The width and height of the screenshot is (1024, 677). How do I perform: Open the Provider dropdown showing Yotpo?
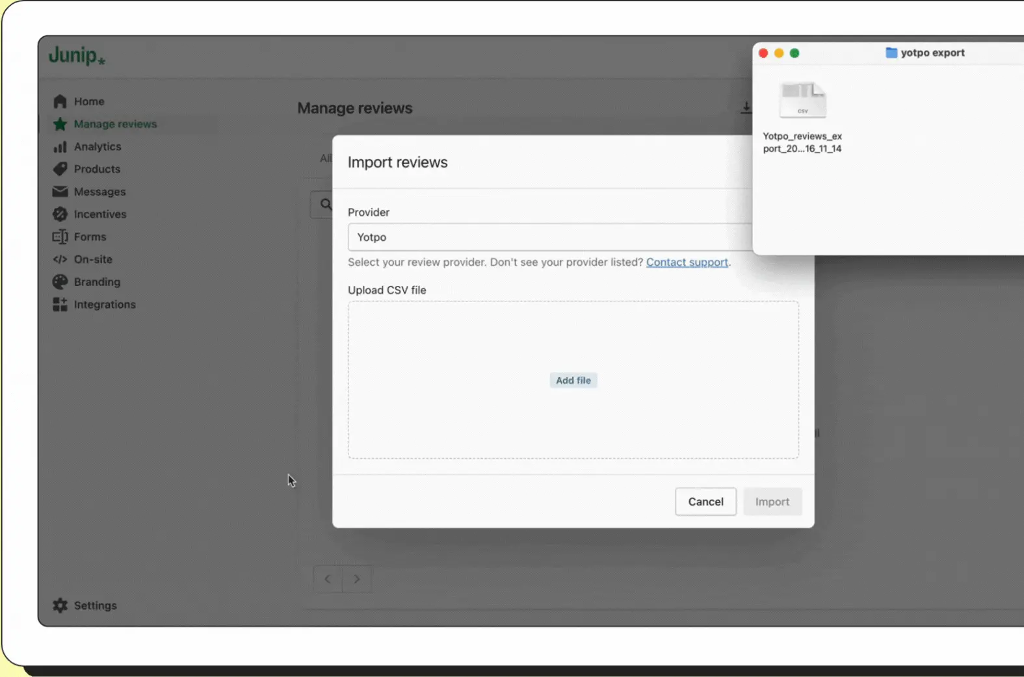pos(550,237)
